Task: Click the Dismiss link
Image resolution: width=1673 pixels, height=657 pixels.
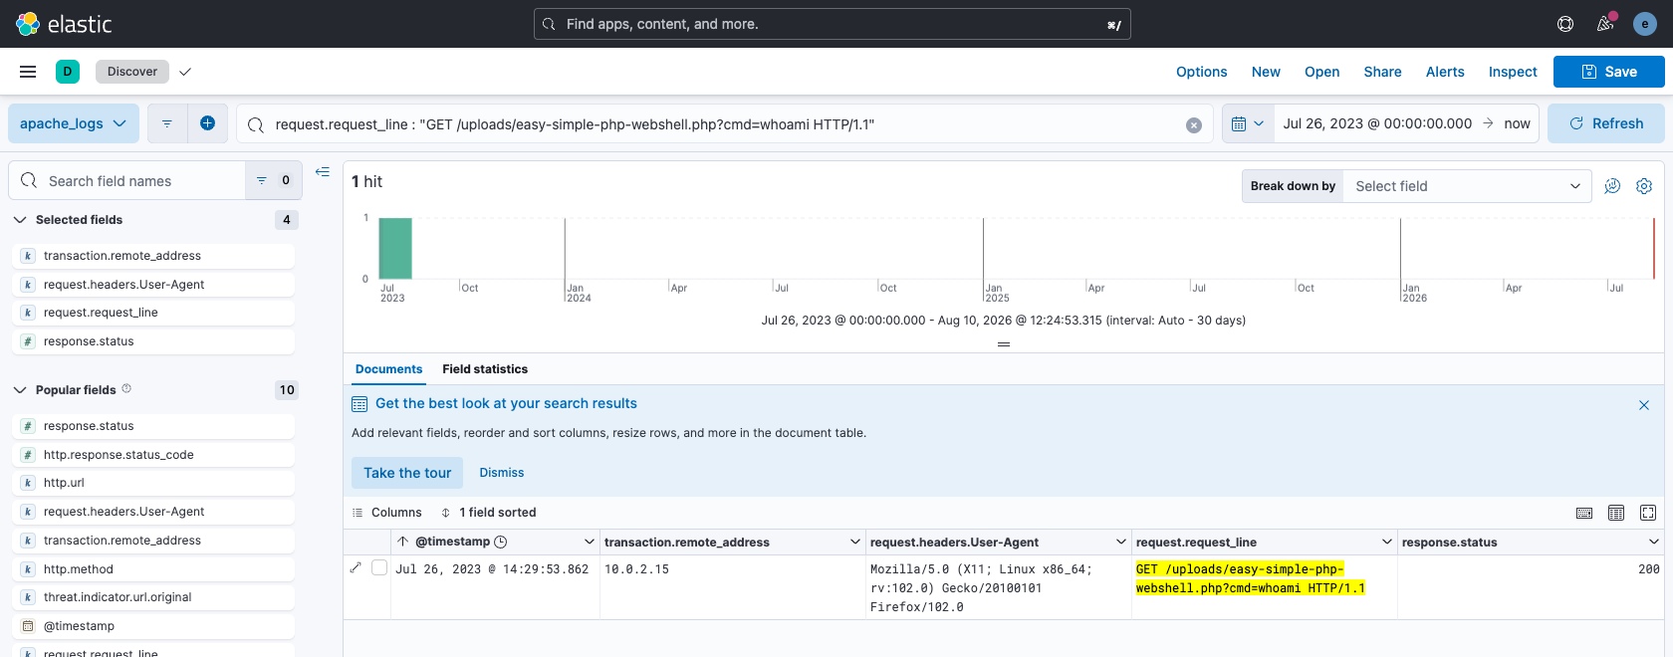Action: (502, 473)
